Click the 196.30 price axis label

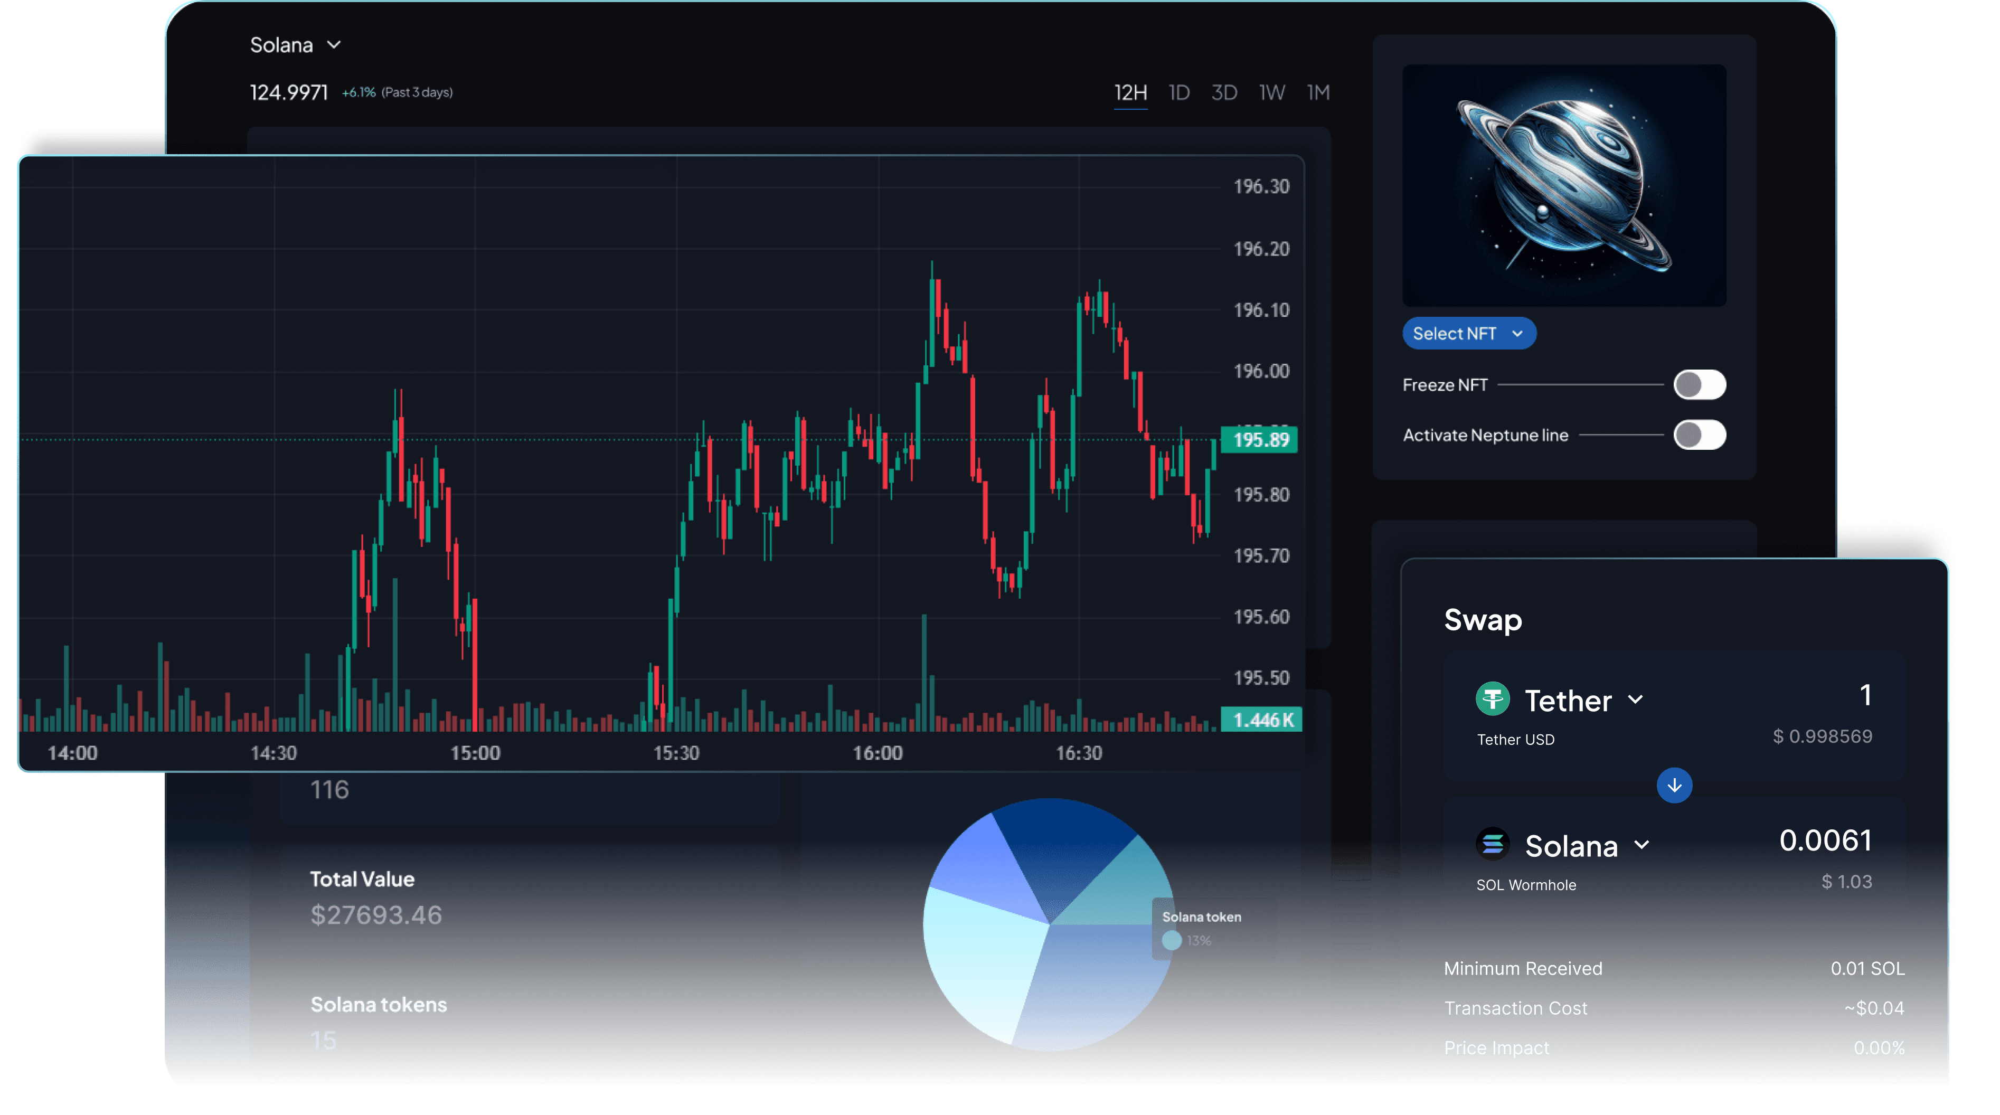(1261, 186)
